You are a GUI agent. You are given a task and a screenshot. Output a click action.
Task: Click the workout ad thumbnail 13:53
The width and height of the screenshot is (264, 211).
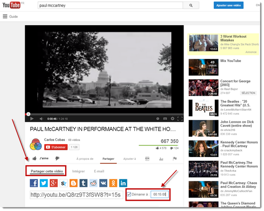coord(204,43)
